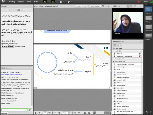Click the Adobe logo icon
Screen dimensions: 153x115
pos(3,2)
